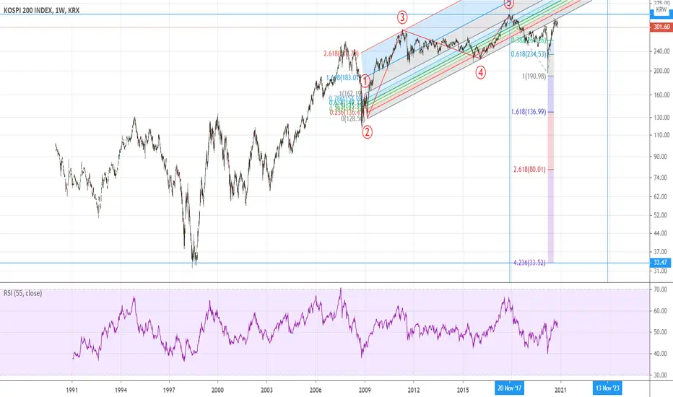Select the red 301.60 current price label
Image resolution: width=673 pixels, height=397 pixels.
[x=661, y=27]
